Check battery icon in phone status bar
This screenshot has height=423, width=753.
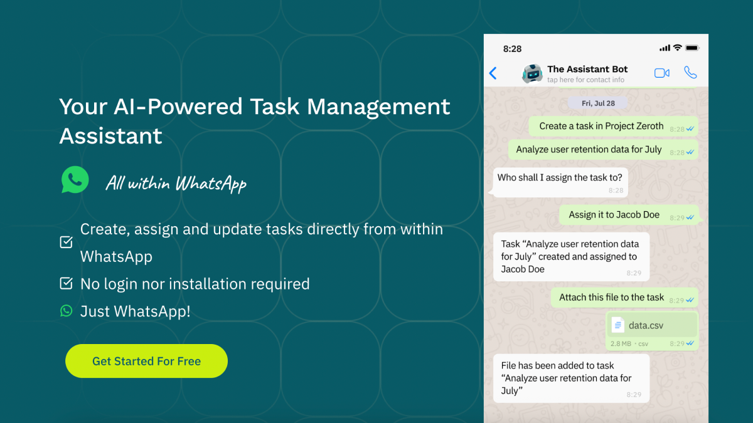click(x=692, y=48)
